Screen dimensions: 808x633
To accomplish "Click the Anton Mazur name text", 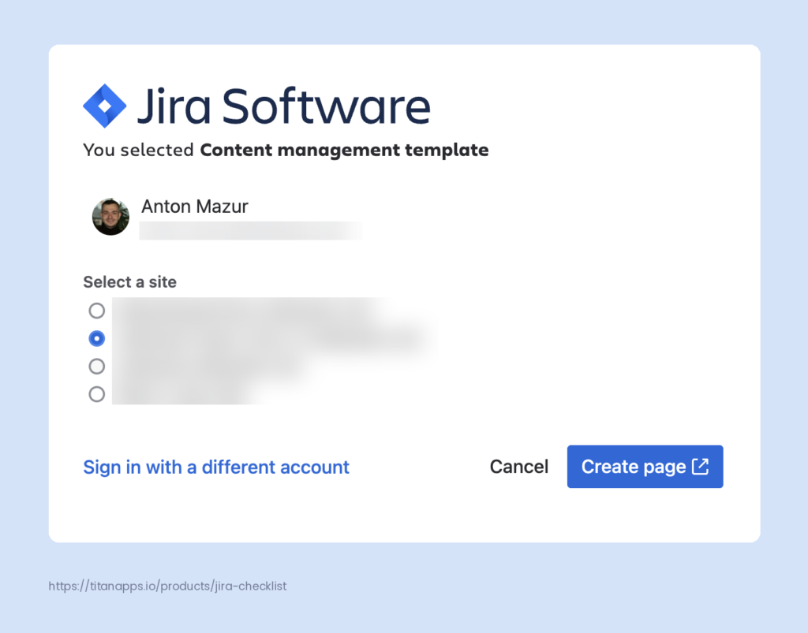I will click(x=195, y=206).
